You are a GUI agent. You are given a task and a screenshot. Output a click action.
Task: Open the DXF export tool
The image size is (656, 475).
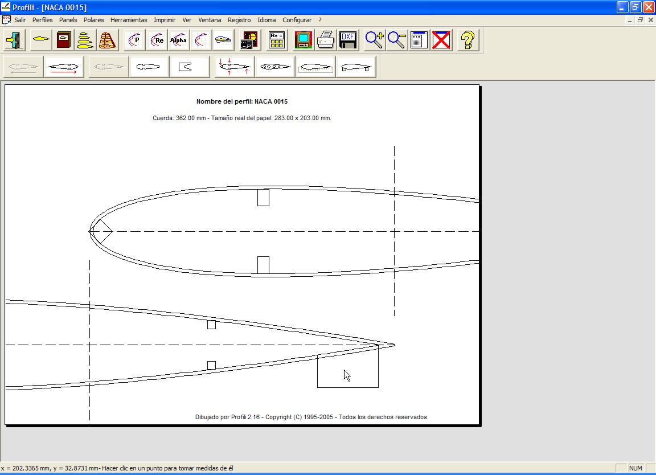pyautogui.click(x=348, y=40)
